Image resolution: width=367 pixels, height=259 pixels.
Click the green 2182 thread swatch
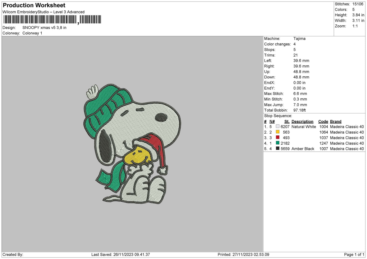point(278,143)
